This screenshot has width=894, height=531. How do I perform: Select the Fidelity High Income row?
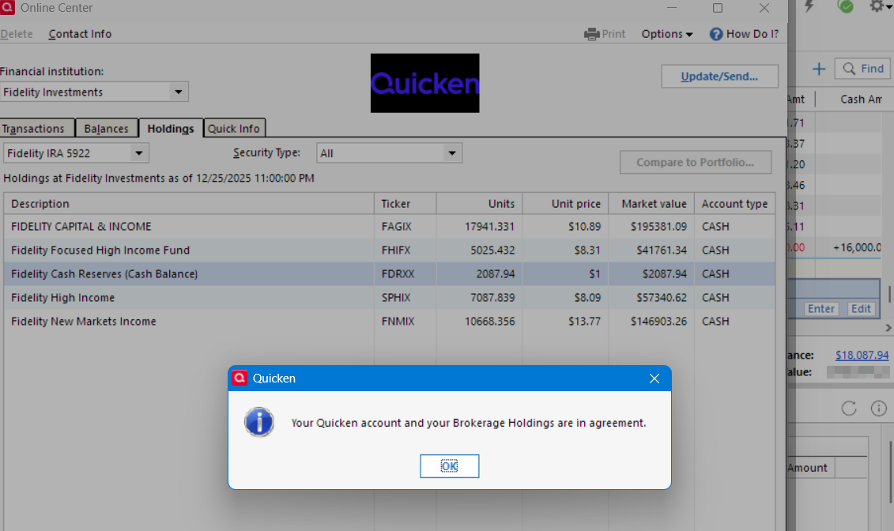390,297
